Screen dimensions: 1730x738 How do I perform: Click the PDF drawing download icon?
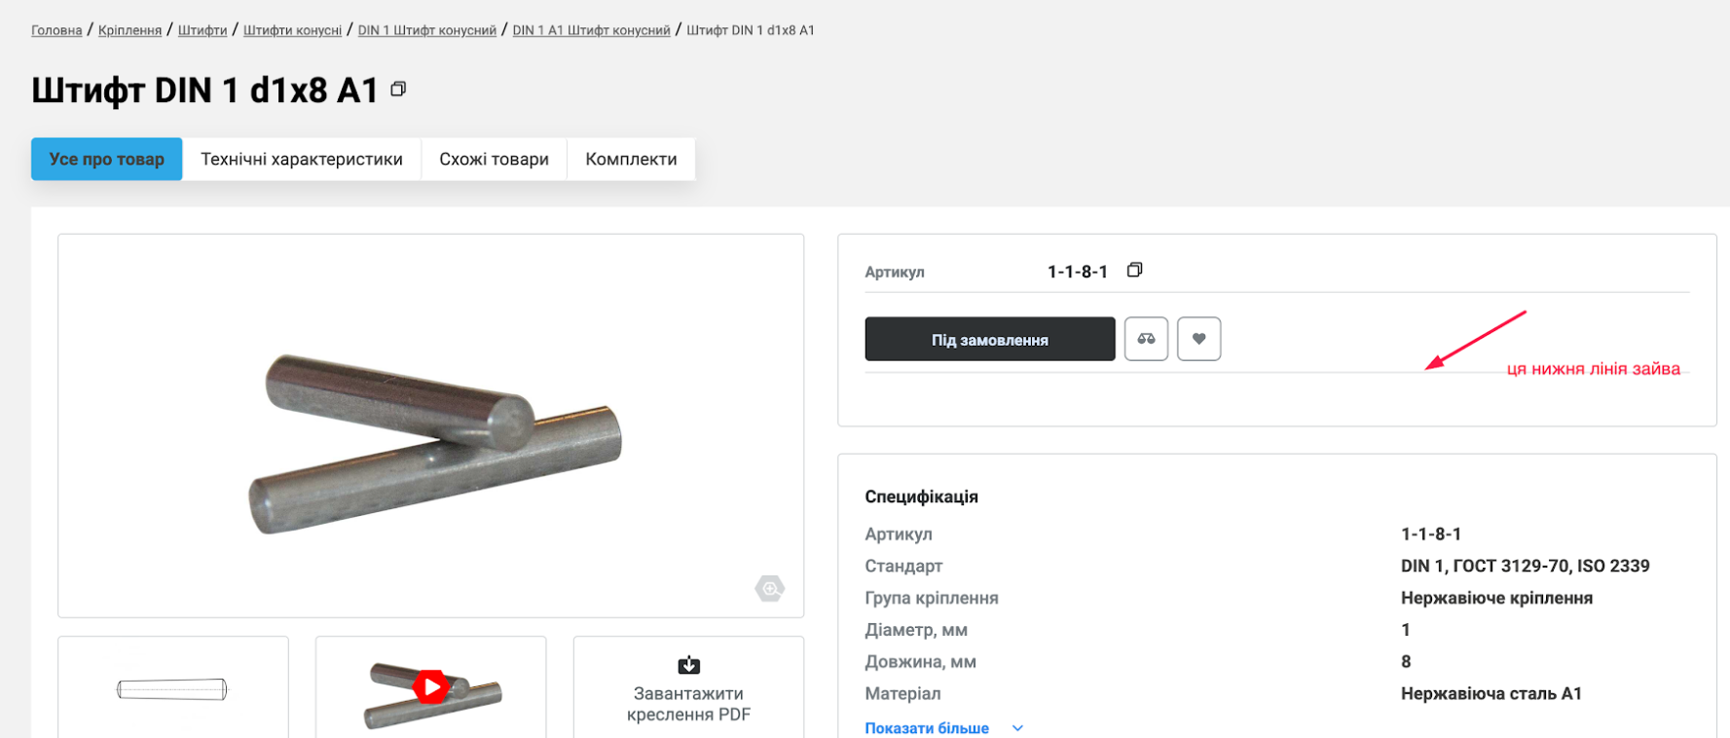[x=688, y=665]
